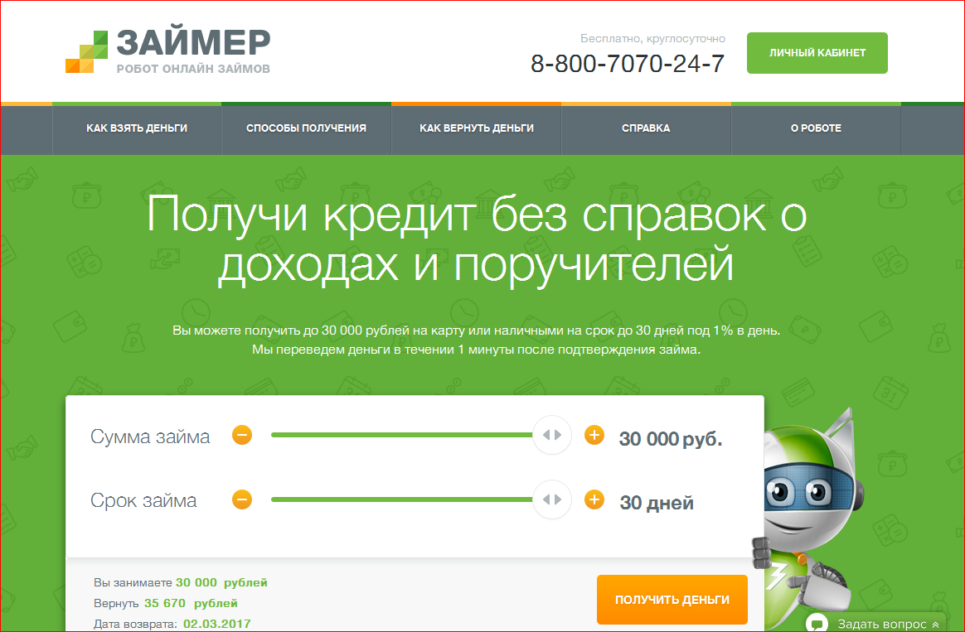965x632 pixels.
Task: Decrease loan term with minus icon
Action: coord(241,499)
